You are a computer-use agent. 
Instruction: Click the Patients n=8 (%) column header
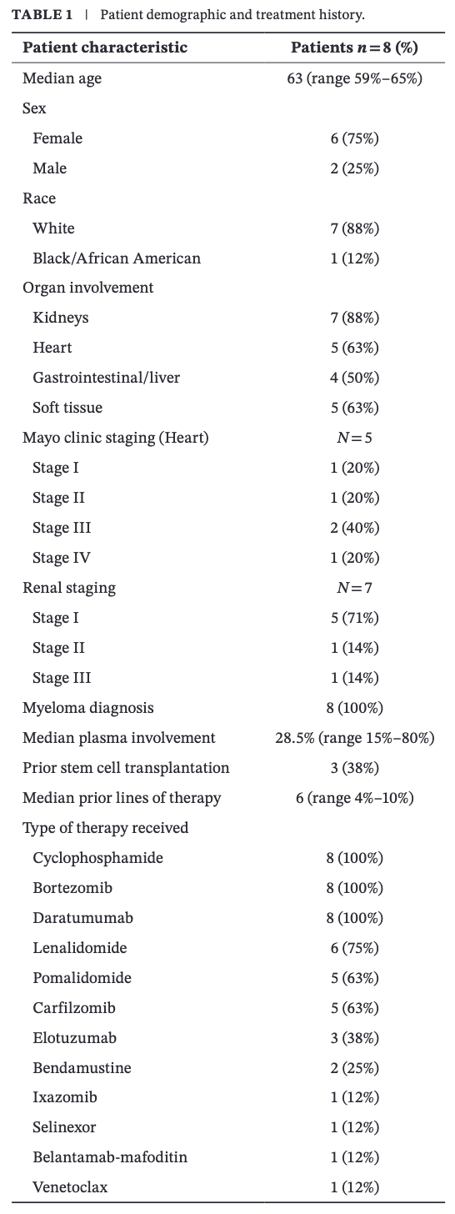(354, 48)
